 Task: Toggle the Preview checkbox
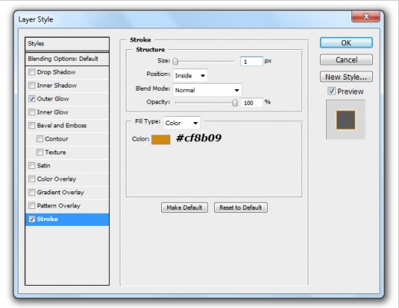tap(331, 91)
